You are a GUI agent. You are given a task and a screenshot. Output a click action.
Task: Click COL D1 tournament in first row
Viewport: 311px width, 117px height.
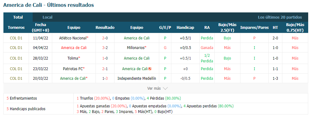[16, 38]
